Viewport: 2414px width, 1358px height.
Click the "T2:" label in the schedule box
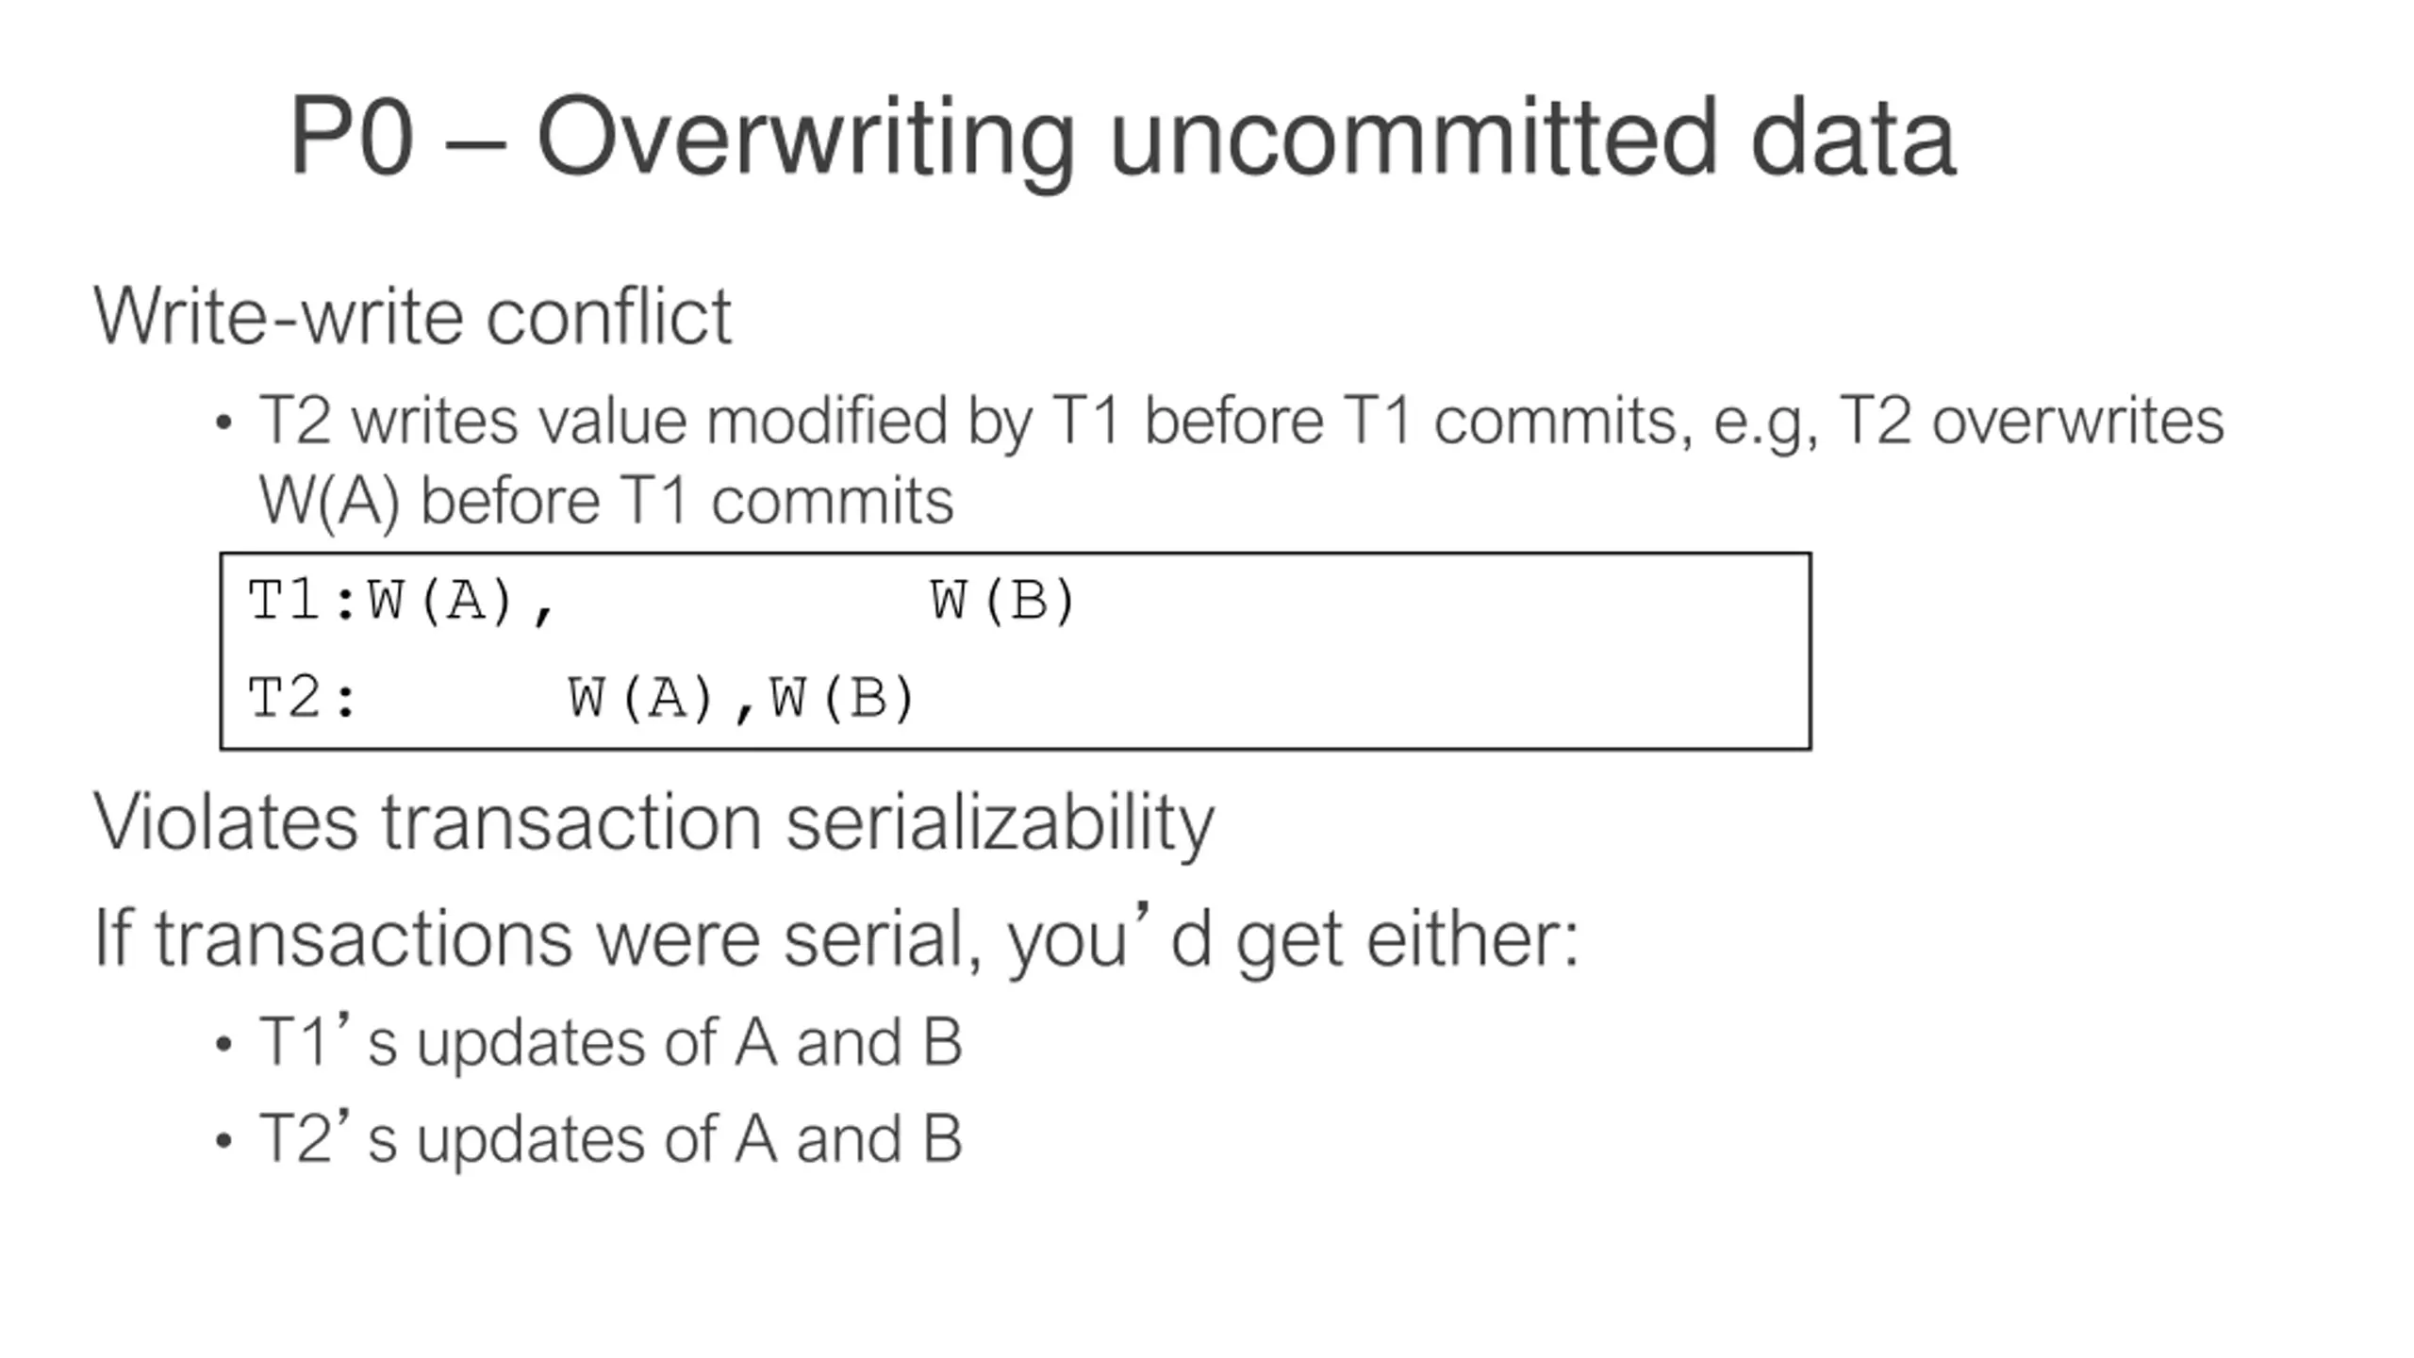point(302,699)
